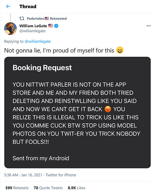Image resolution: width=155 pixels, height=194 pixels.
Task: Click @williamlegate in Replying to line
Action: coord(37,41)
